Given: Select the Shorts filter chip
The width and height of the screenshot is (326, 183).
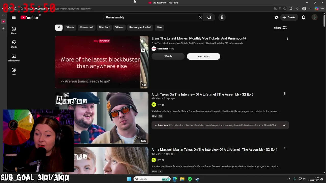Looking at the screenshot, I should pyautogui.click(x=70, y=27).
